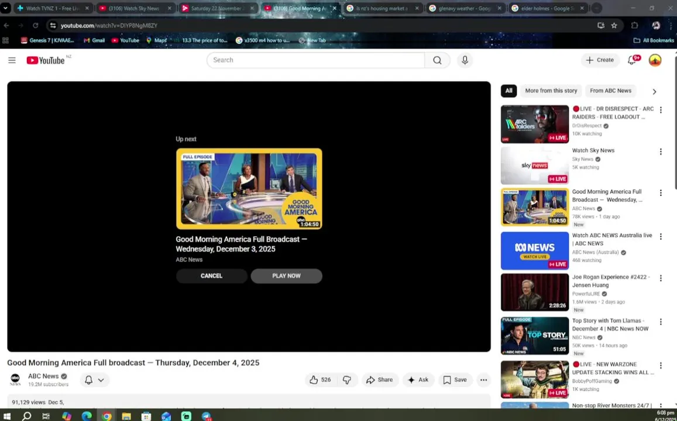Image resolution: width=677 pixels, height=421 pixels.
Task: Show more filter chips with the right chevron
Action: point(654,91)
